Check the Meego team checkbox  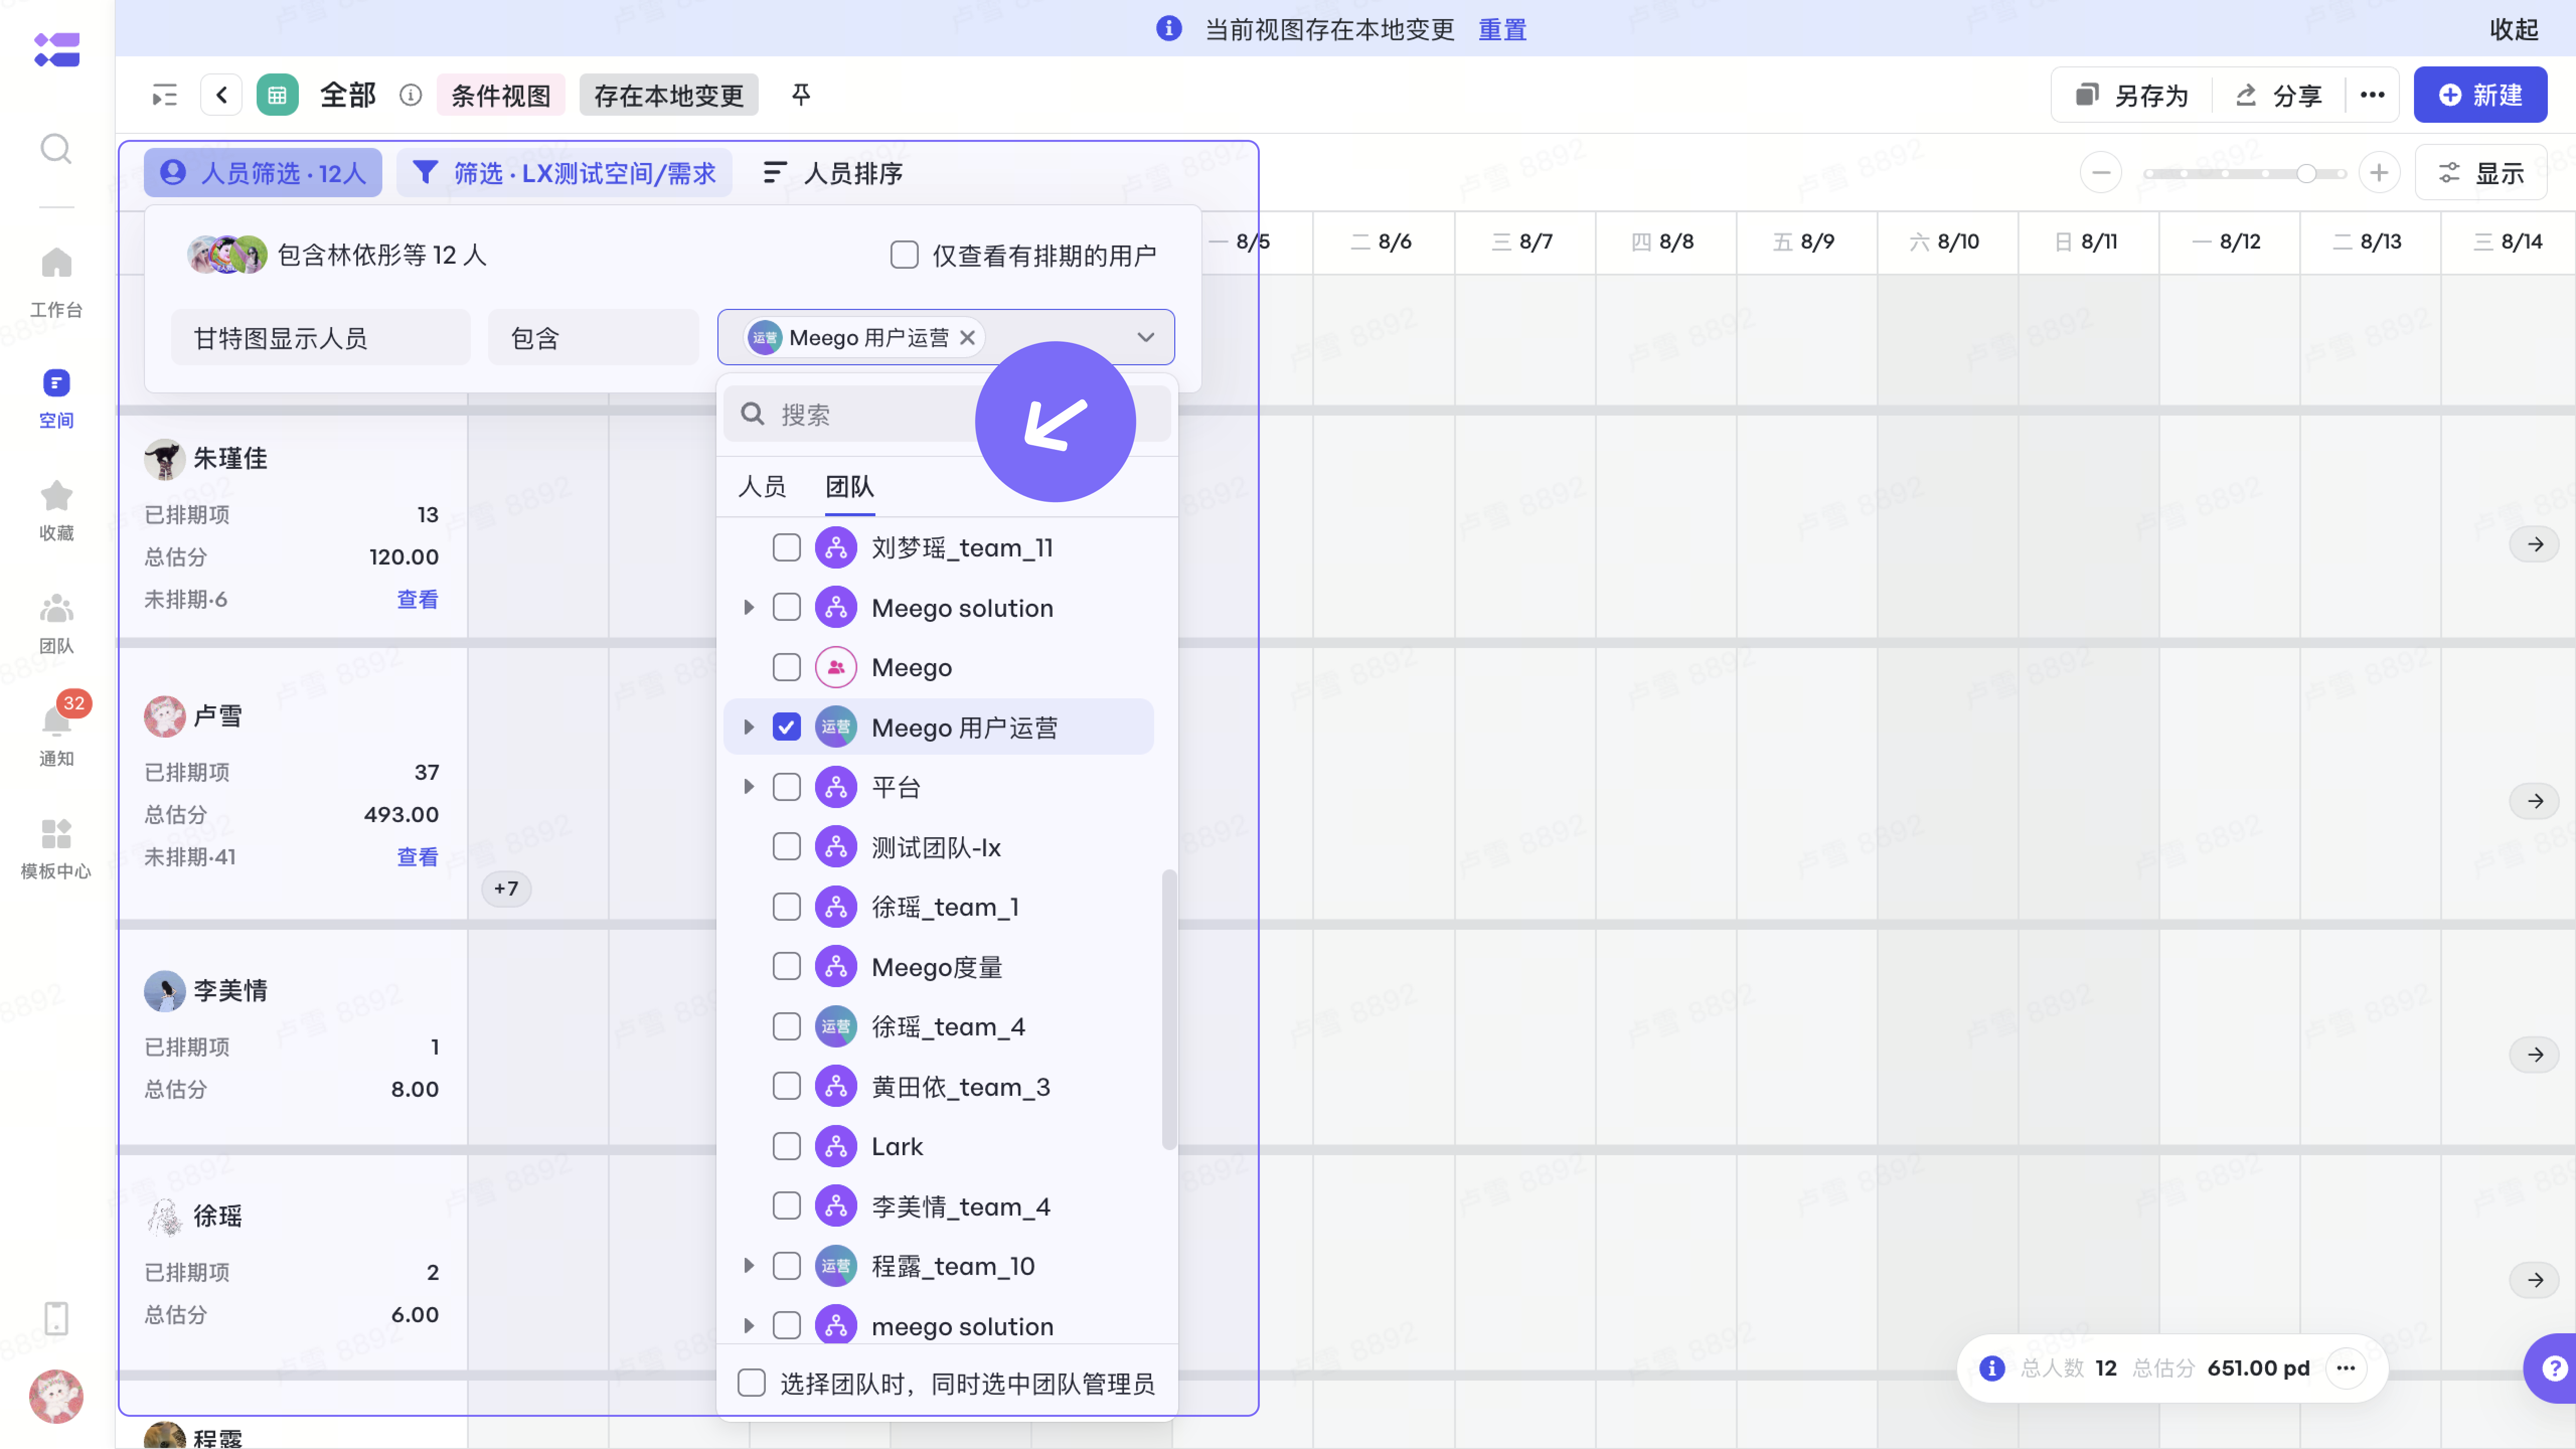click(x=787, y=667)
